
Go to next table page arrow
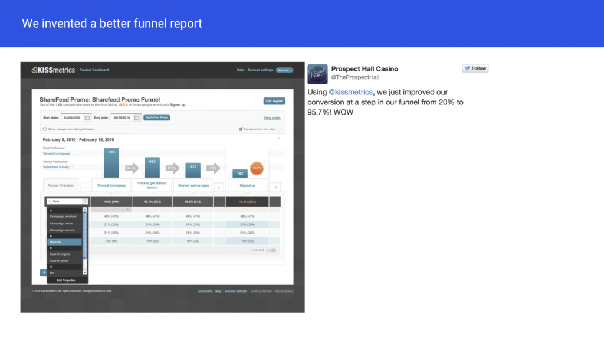(x=274, y=250)
